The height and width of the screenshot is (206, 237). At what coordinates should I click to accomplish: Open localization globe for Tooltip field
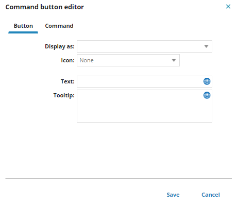pos(207,95)
